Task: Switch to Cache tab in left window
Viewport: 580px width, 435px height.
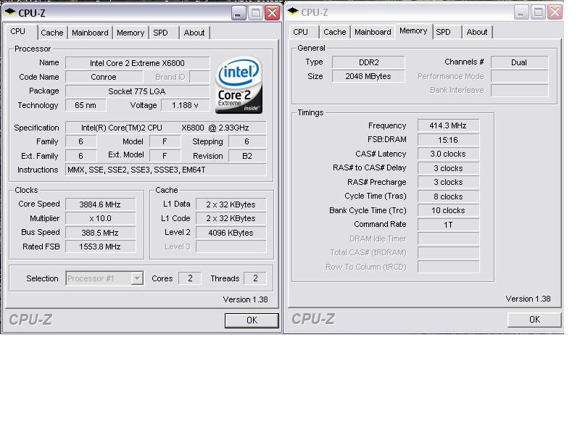Action: coord(51,33)
